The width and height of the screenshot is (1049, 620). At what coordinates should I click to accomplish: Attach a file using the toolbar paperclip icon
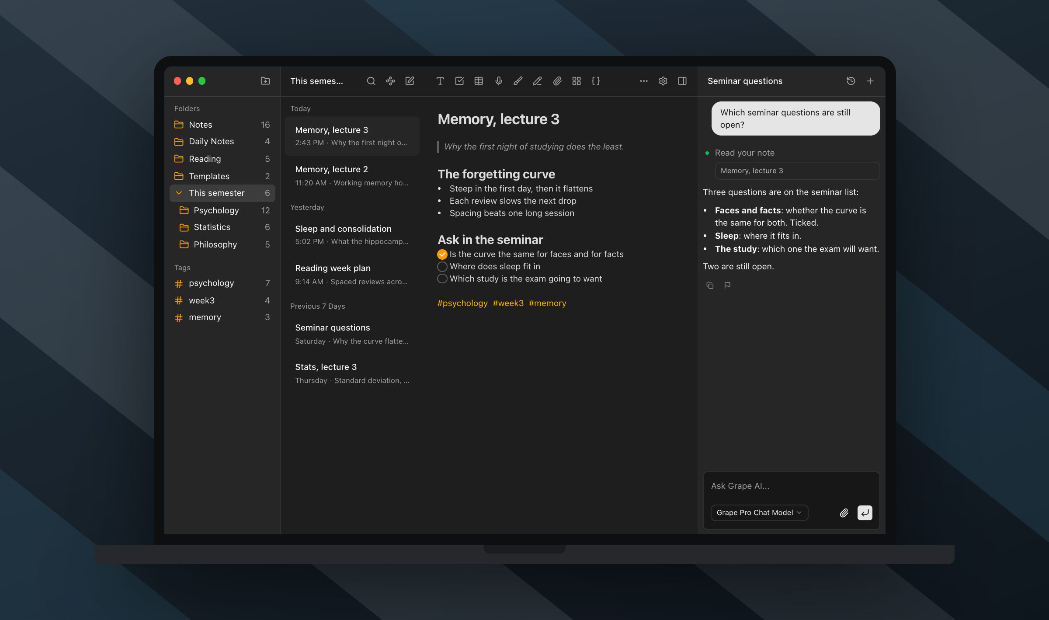click(x=557, y=81)
